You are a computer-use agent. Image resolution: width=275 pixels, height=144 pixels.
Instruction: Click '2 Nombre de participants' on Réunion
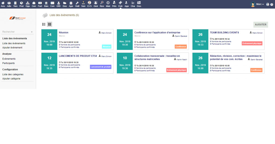pyautogui.click(x=70, y=45)
